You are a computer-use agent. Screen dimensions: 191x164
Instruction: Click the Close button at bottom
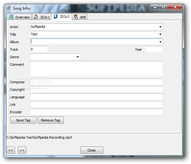(x=92, y=150)
